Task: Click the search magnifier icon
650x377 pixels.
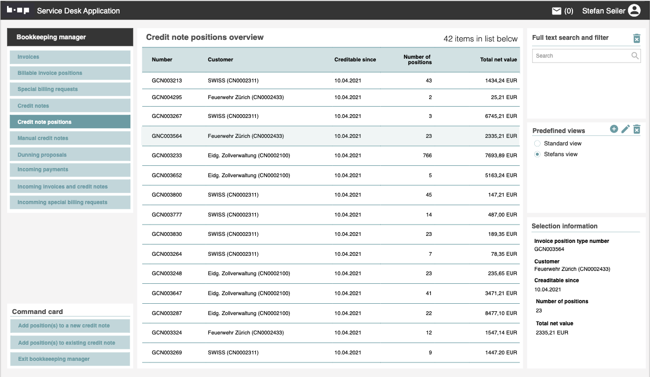Action: coord(635,55)
